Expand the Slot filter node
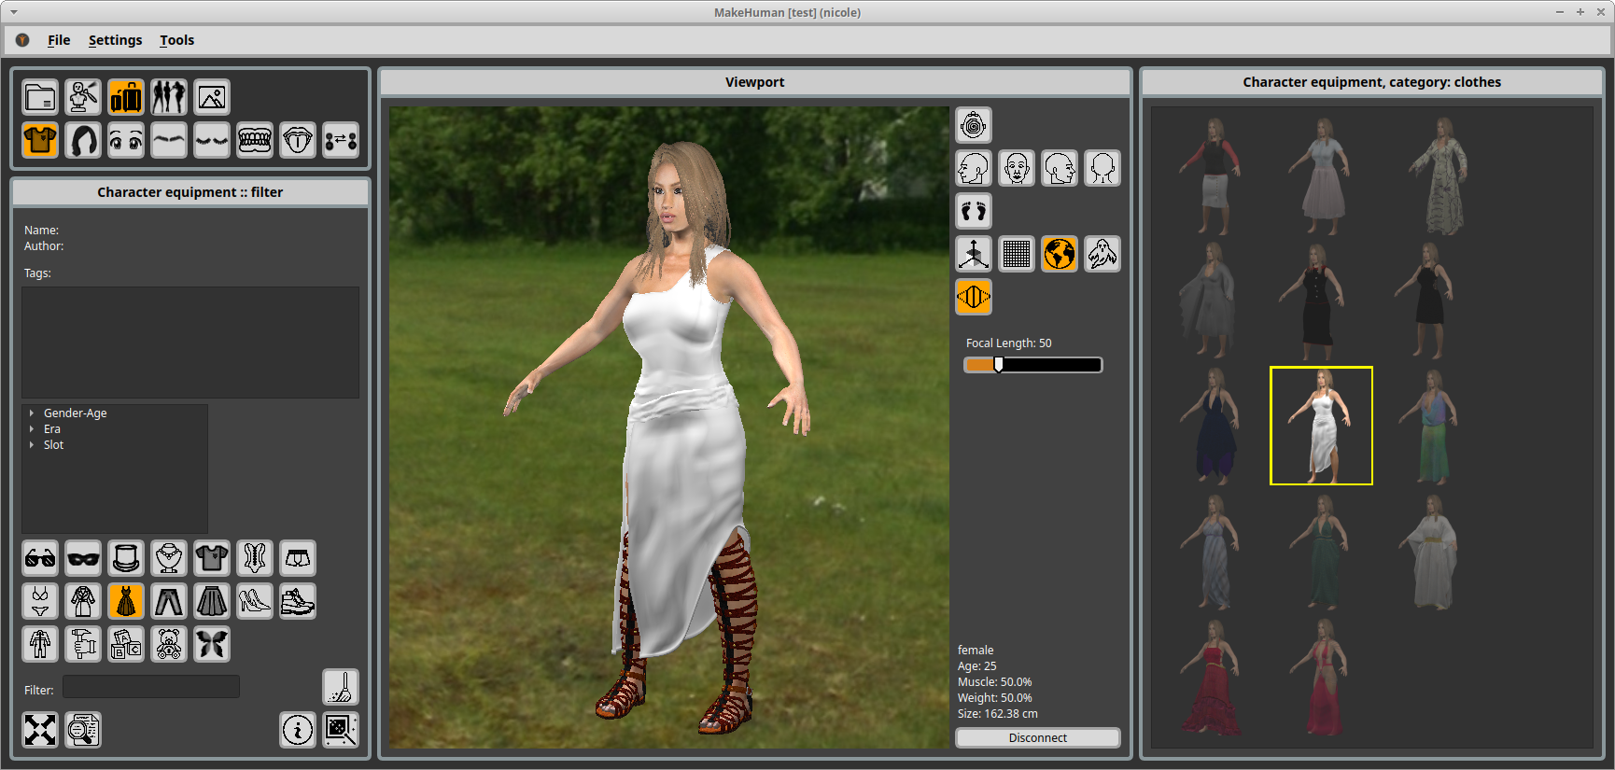The image size is (1615, 770). (x=32, y=445)
